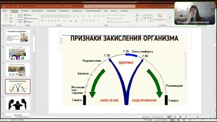Select slide 5 thumbnail
The height and width of the screenshot is (122, 217).
pyautogui.click(x=18, y=70)
